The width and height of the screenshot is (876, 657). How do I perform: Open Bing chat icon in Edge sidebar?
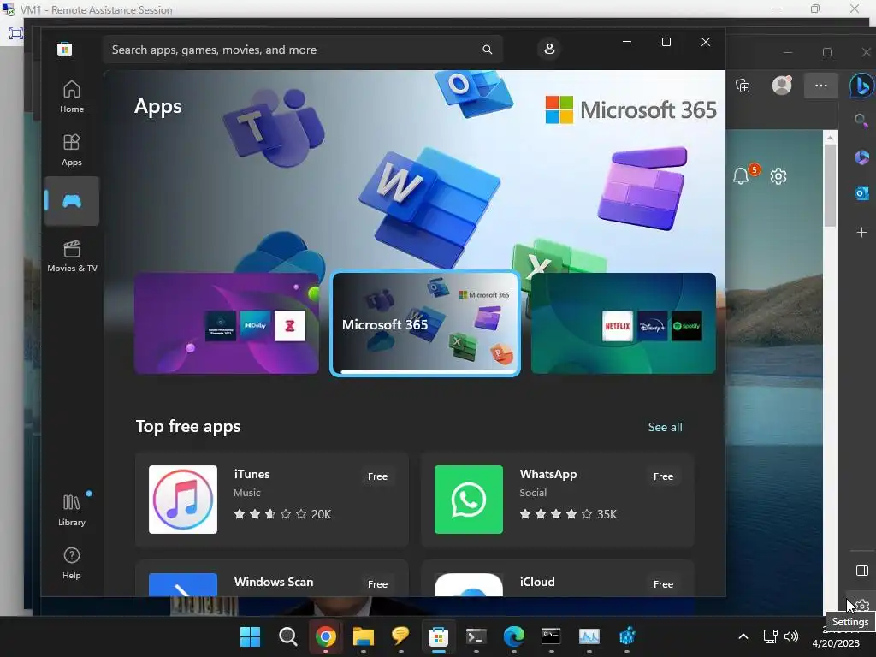[x=861, y=86]
